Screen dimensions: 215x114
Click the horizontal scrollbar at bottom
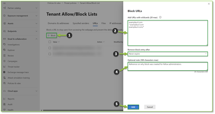click(83, 110)
